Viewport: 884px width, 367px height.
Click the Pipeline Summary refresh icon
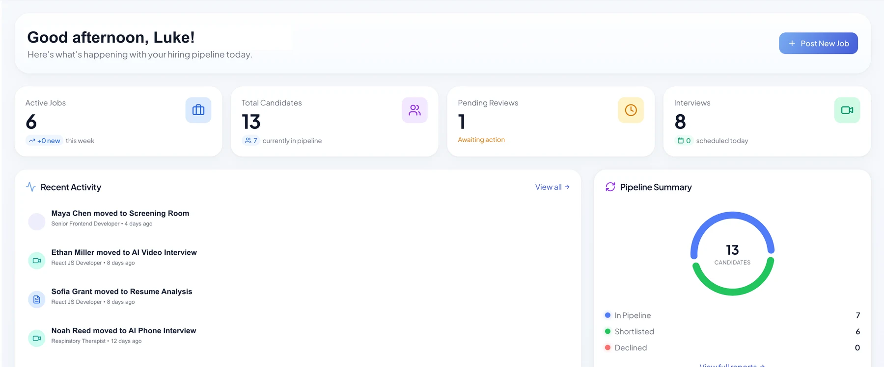(610, 187)
